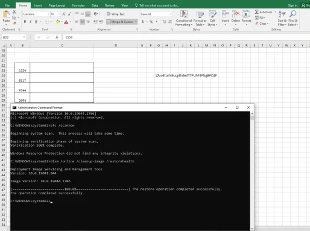Expand the Clear dropdown in Editing

click(268, 23)
